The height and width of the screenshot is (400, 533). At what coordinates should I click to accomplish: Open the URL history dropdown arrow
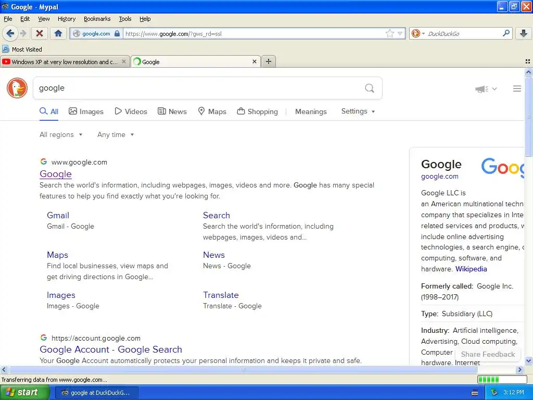pyautogui.click(x=400, y=34)
